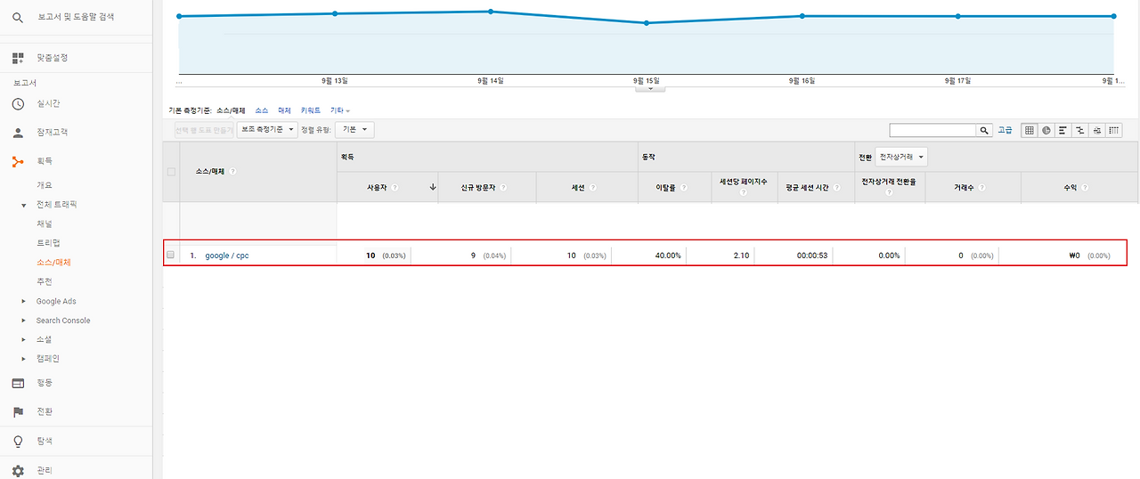Open the 탐색 lightbulb icon

click(x=18, y=441)
